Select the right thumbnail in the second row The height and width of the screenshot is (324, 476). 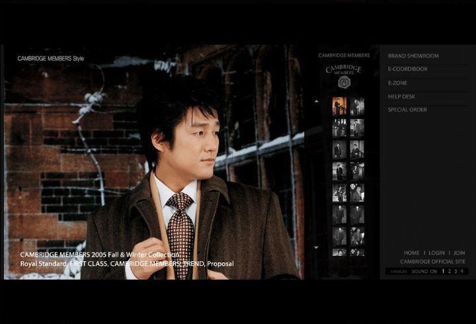(x=357, y=128)
